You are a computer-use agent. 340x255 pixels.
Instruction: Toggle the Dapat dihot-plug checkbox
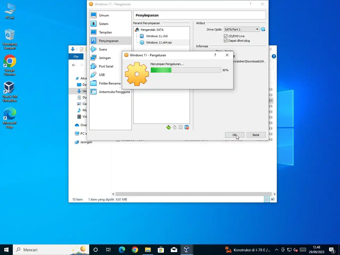[x=226, y=41]
